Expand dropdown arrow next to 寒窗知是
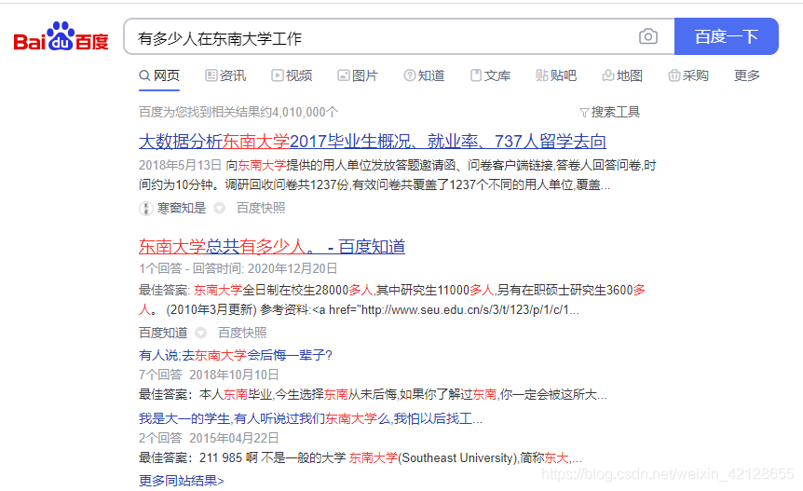 [x=219, y=209]
